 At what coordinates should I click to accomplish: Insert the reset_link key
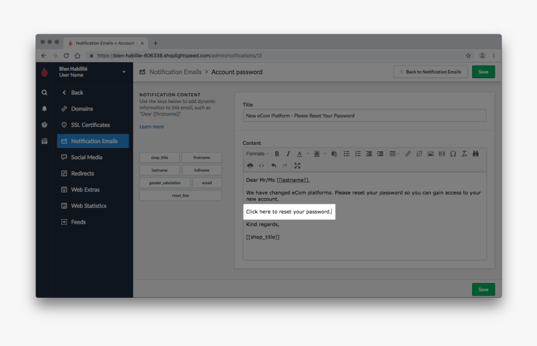point(180,195)
